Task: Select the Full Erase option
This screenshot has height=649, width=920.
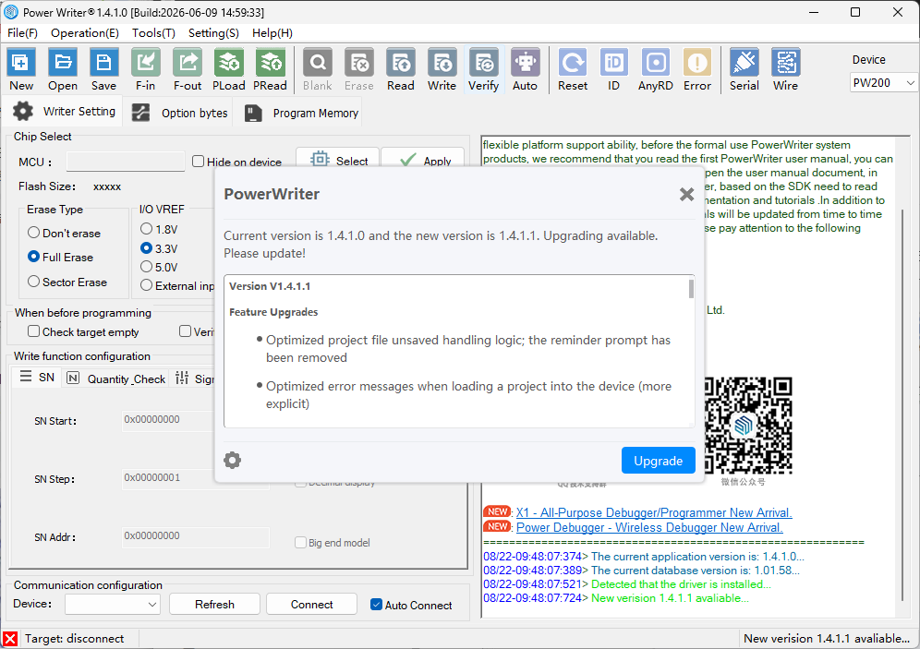Action: point(34,257)
